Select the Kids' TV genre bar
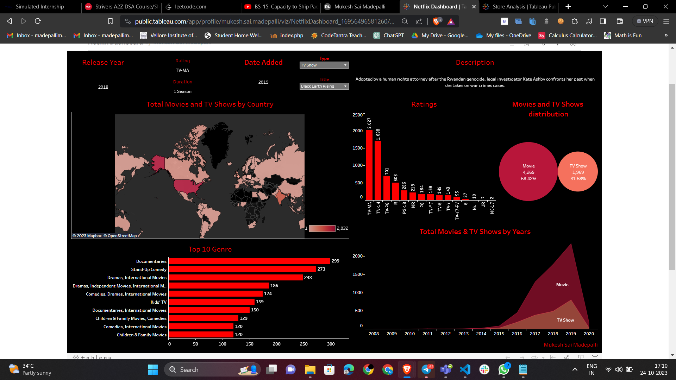This screenshot has height=380, width=676. coord(212,302)
